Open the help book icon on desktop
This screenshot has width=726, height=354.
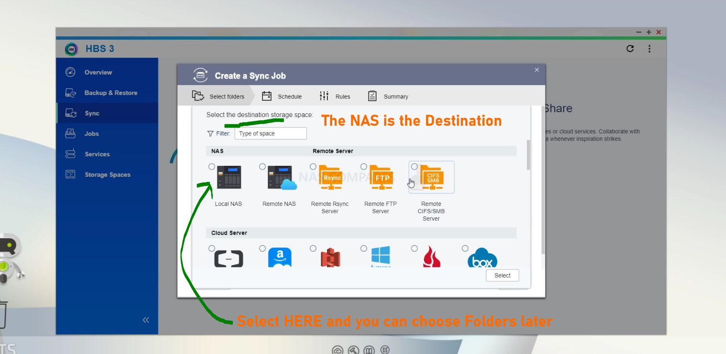pos(369,350)
